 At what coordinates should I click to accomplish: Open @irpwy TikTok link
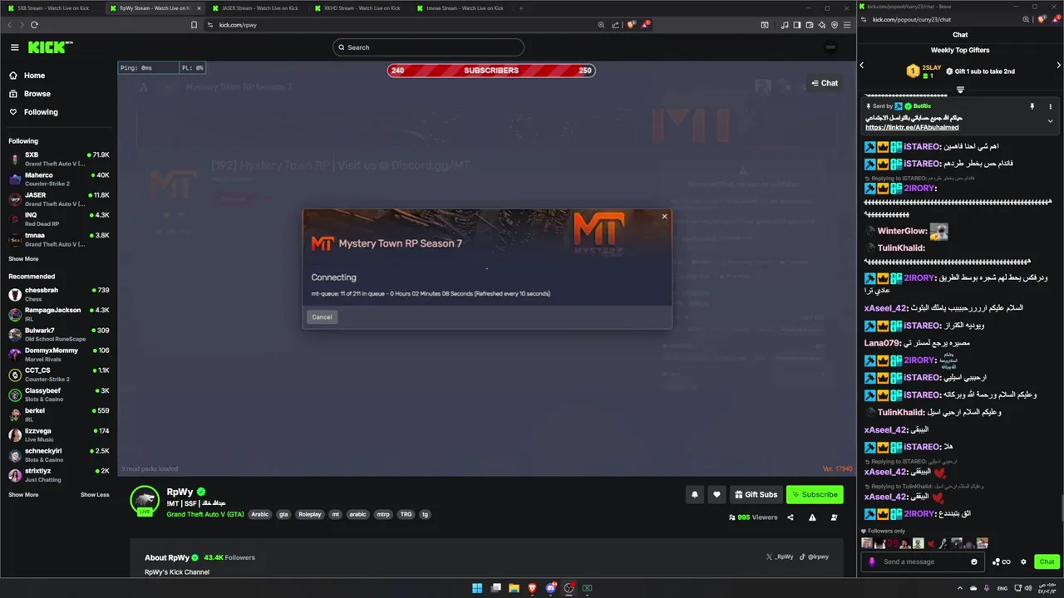(814, 557)
